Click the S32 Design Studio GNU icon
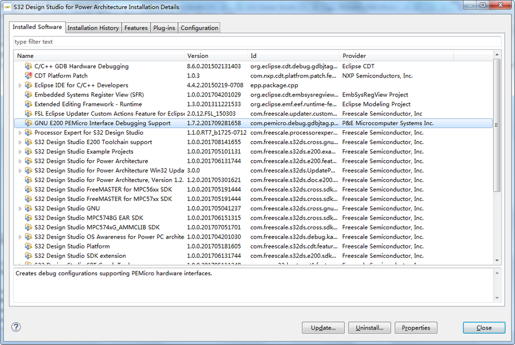This screenshot has width=515, height=345. coord(28,209)
